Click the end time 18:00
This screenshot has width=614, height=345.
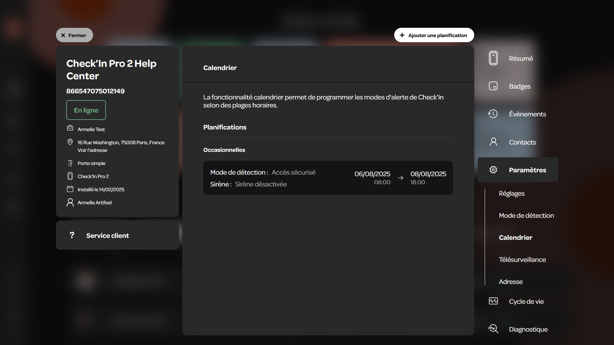[418, 182]
